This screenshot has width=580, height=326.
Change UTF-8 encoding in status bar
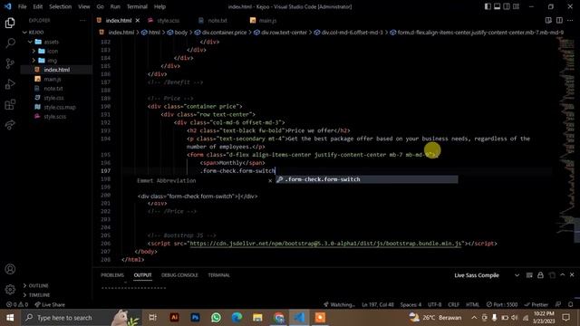[x=435, y=304]
